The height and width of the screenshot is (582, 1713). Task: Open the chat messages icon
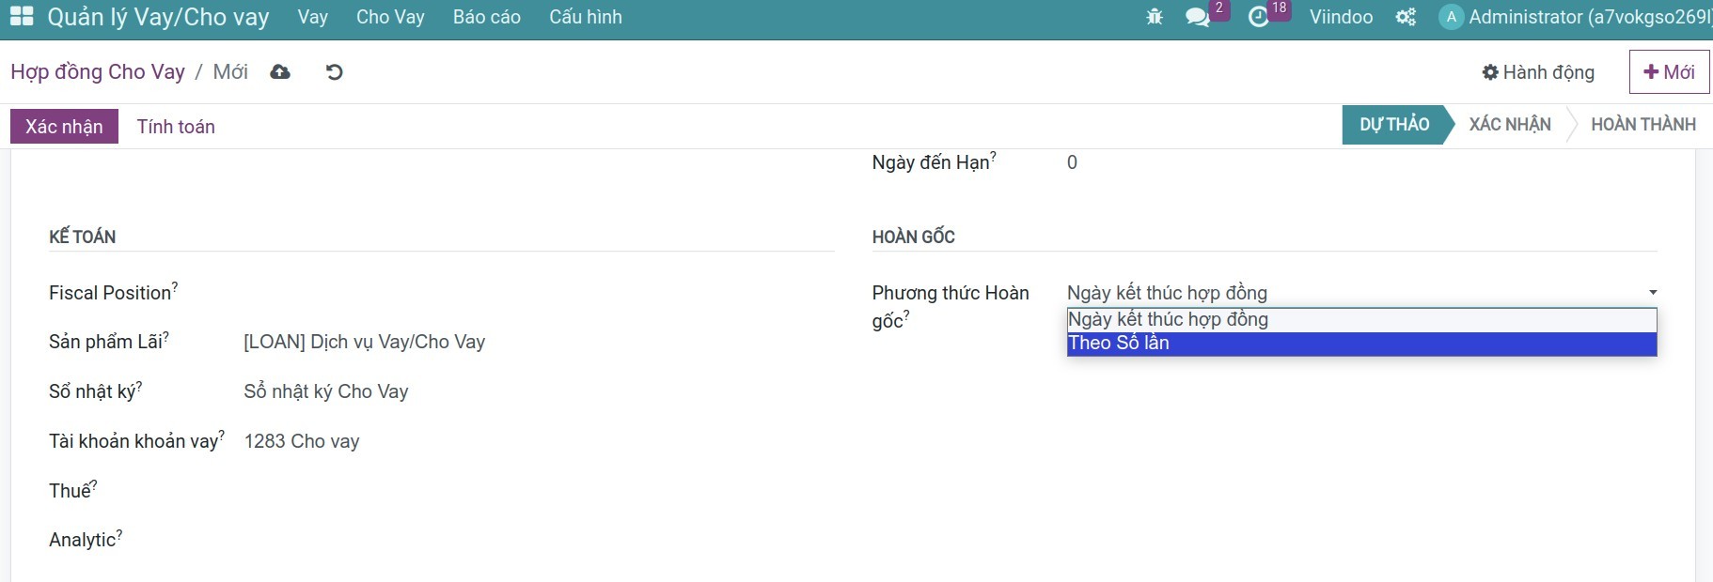coord(1198,17)
